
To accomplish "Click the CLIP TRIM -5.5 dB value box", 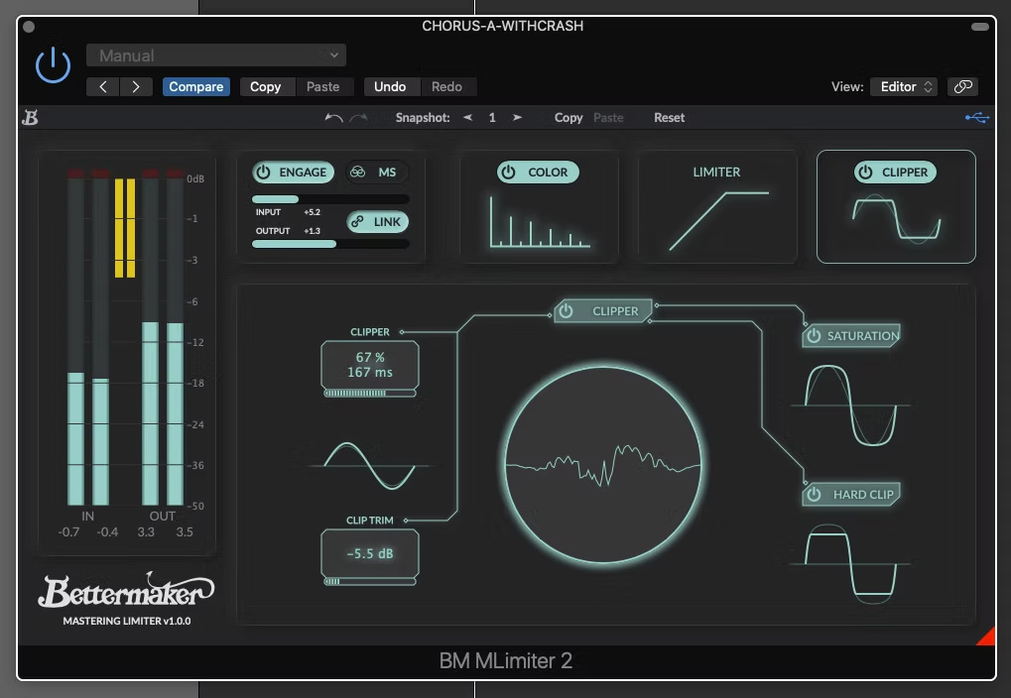I will click(370, 553).
